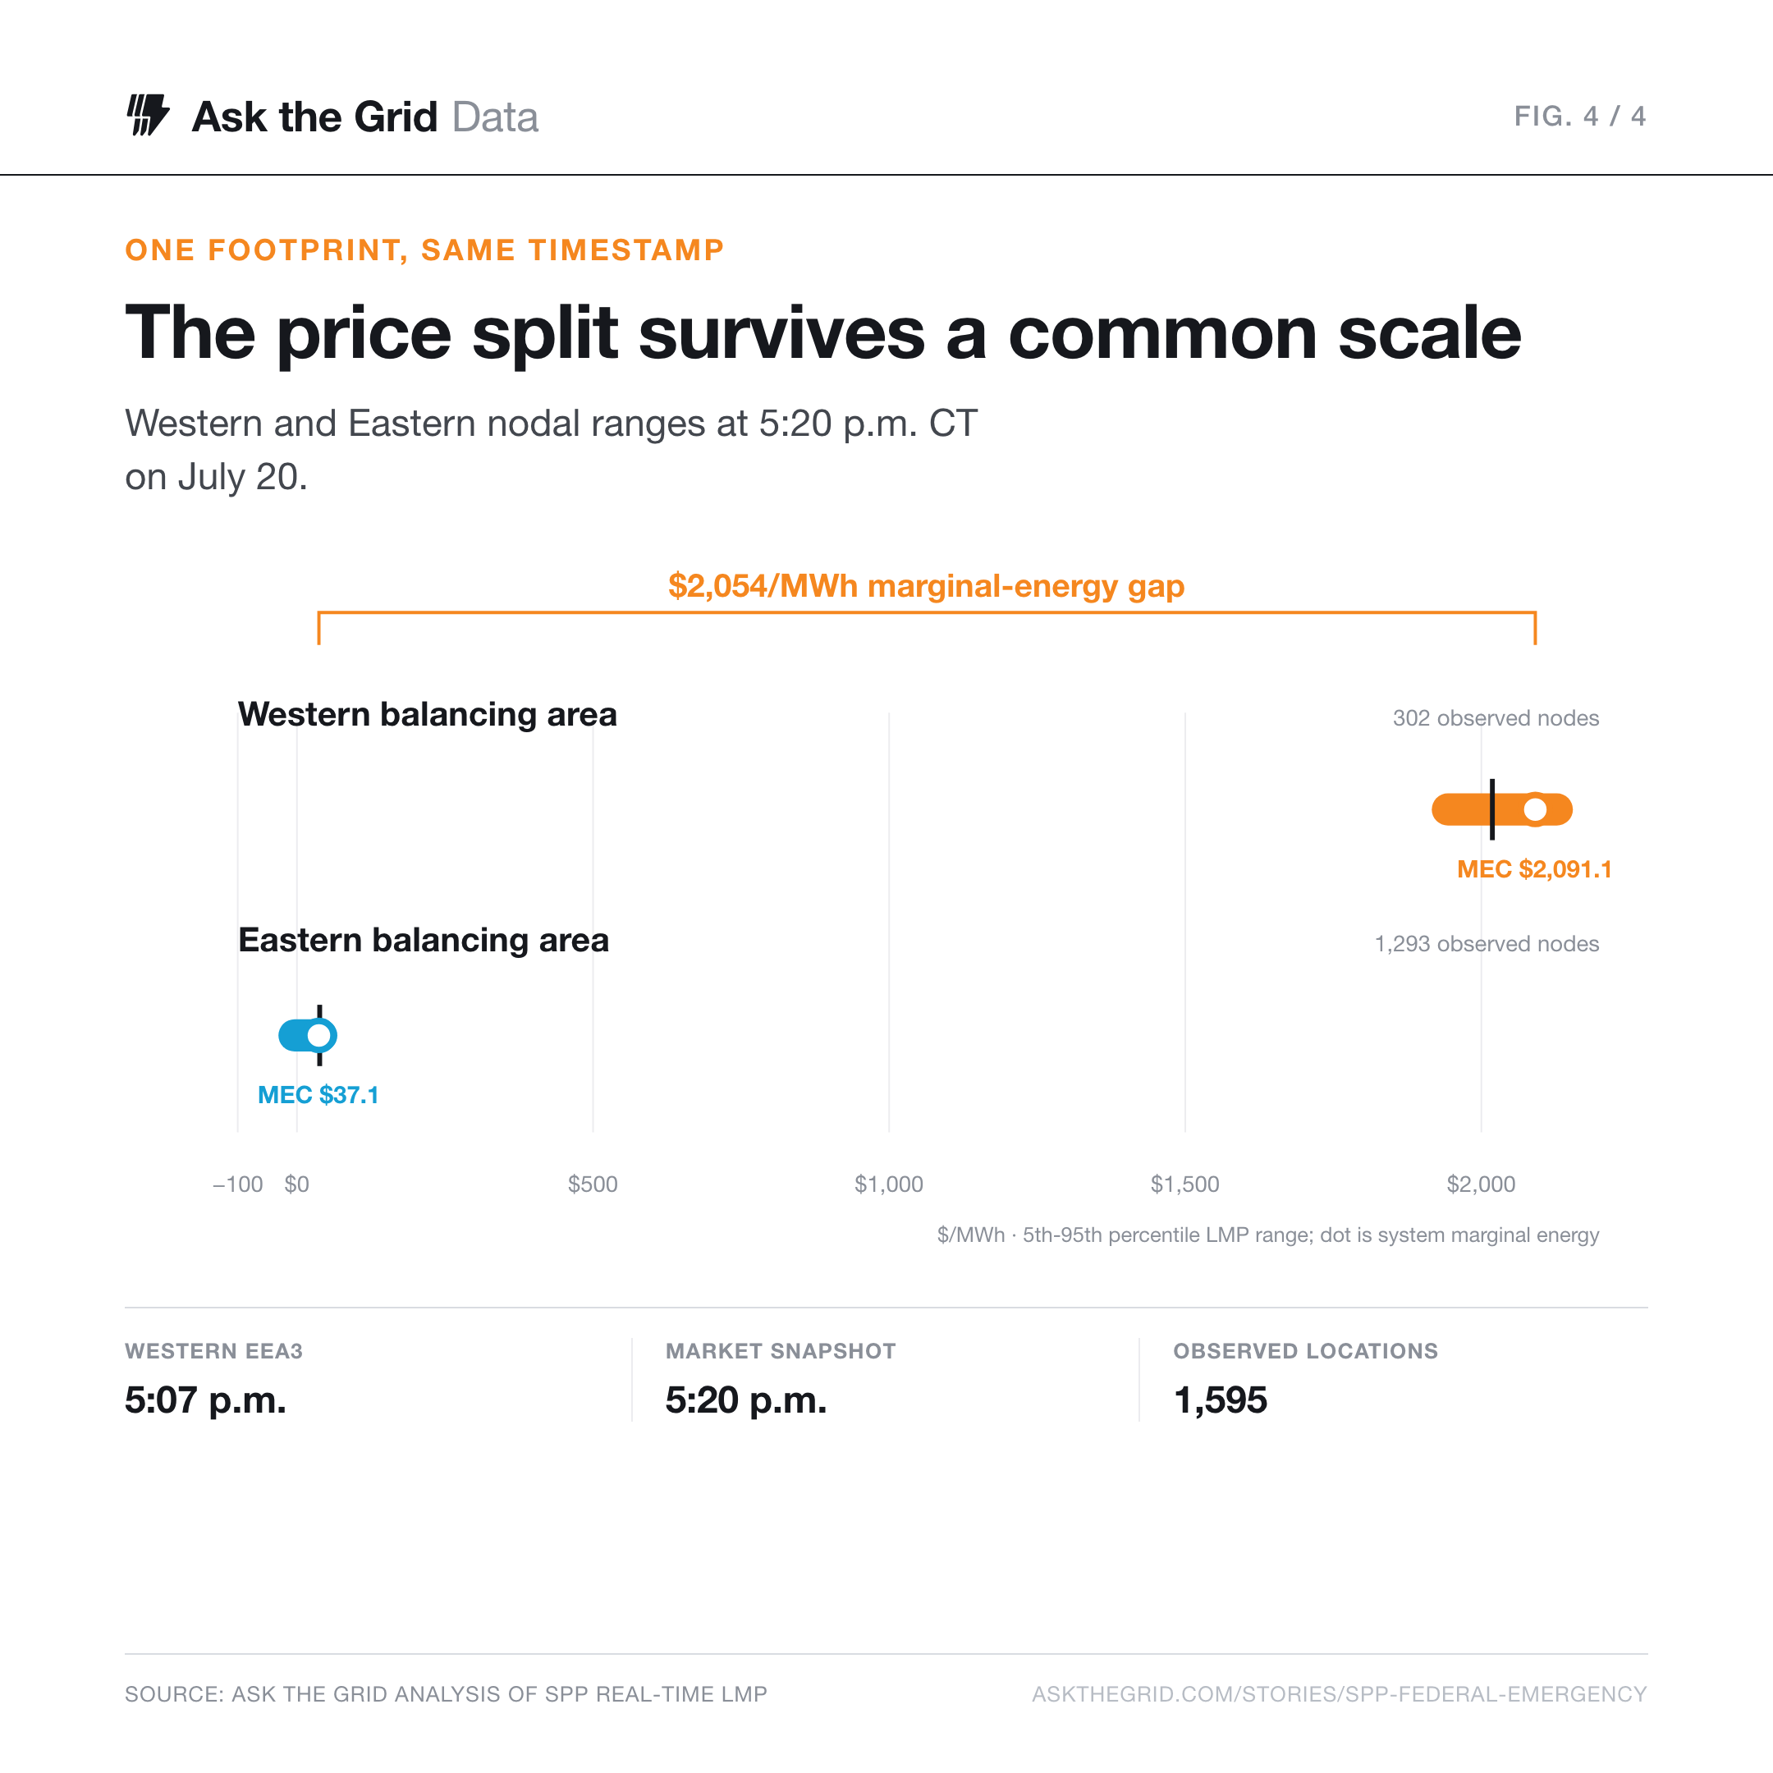The image size is (1773, 1773).
Task: Click the $2,054/MWh marginal-energy gap label
Action: (x=926, y=585)
